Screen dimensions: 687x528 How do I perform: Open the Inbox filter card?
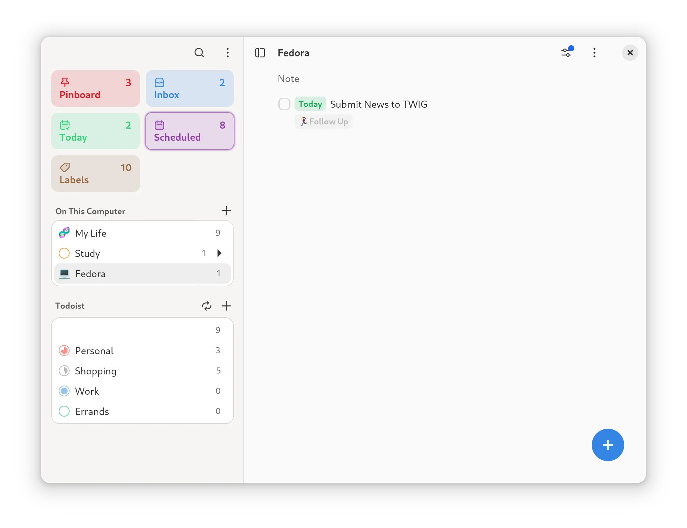[189, 88]
